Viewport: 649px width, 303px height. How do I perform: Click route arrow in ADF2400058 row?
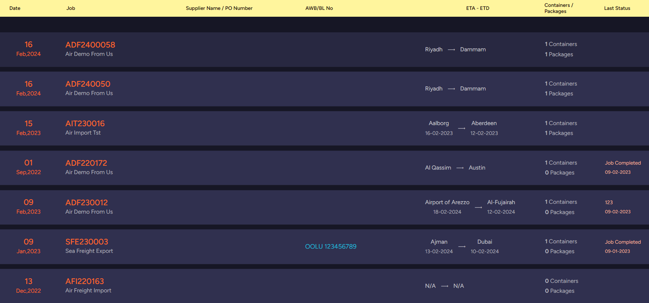coord(451,50)
